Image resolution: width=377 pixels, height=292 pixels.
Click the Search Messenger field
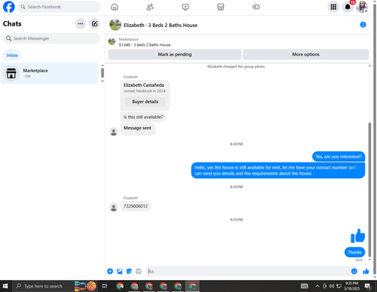[51, 38]
